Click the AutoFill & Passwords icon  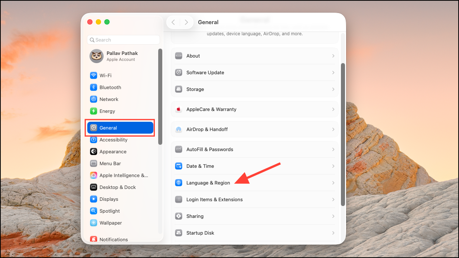coord(179,149)
